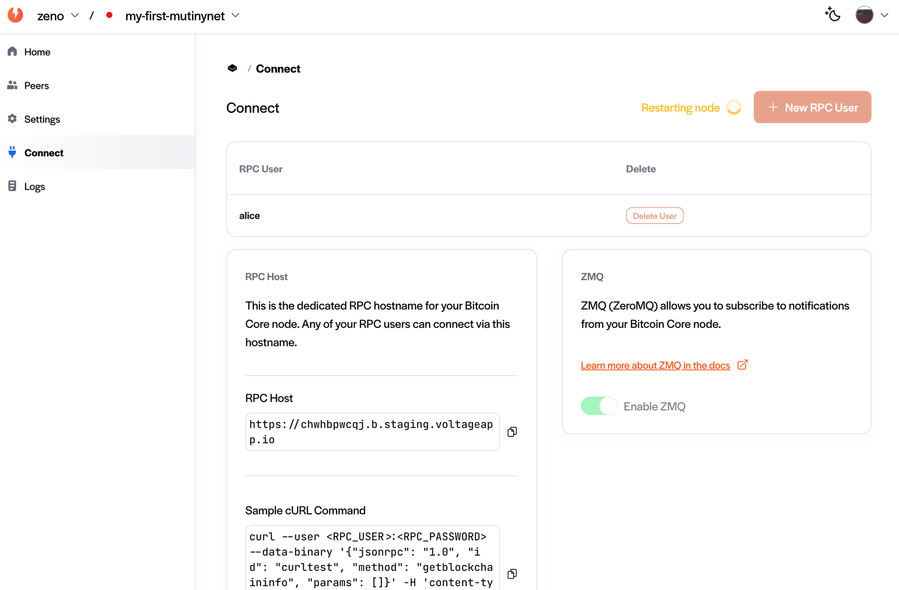Open the Peers page
Screen dimensions: 899x590
(36, 85)
